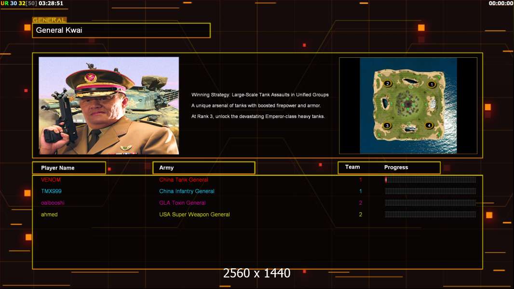Click the island map preview

pyautogui.click(x=408, y=105)
